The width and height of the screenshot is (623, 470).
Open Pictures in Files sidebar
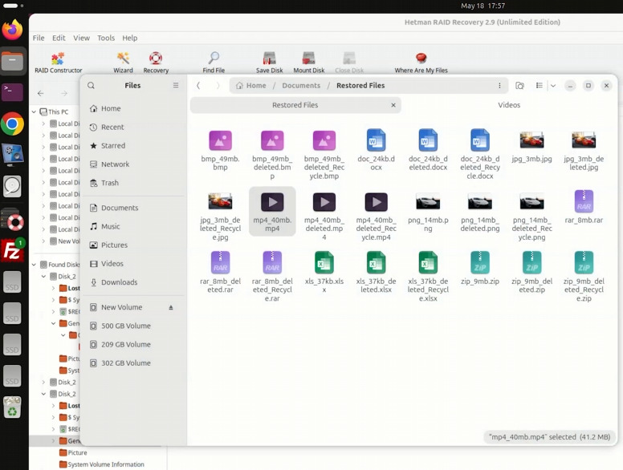pos(133,245)
